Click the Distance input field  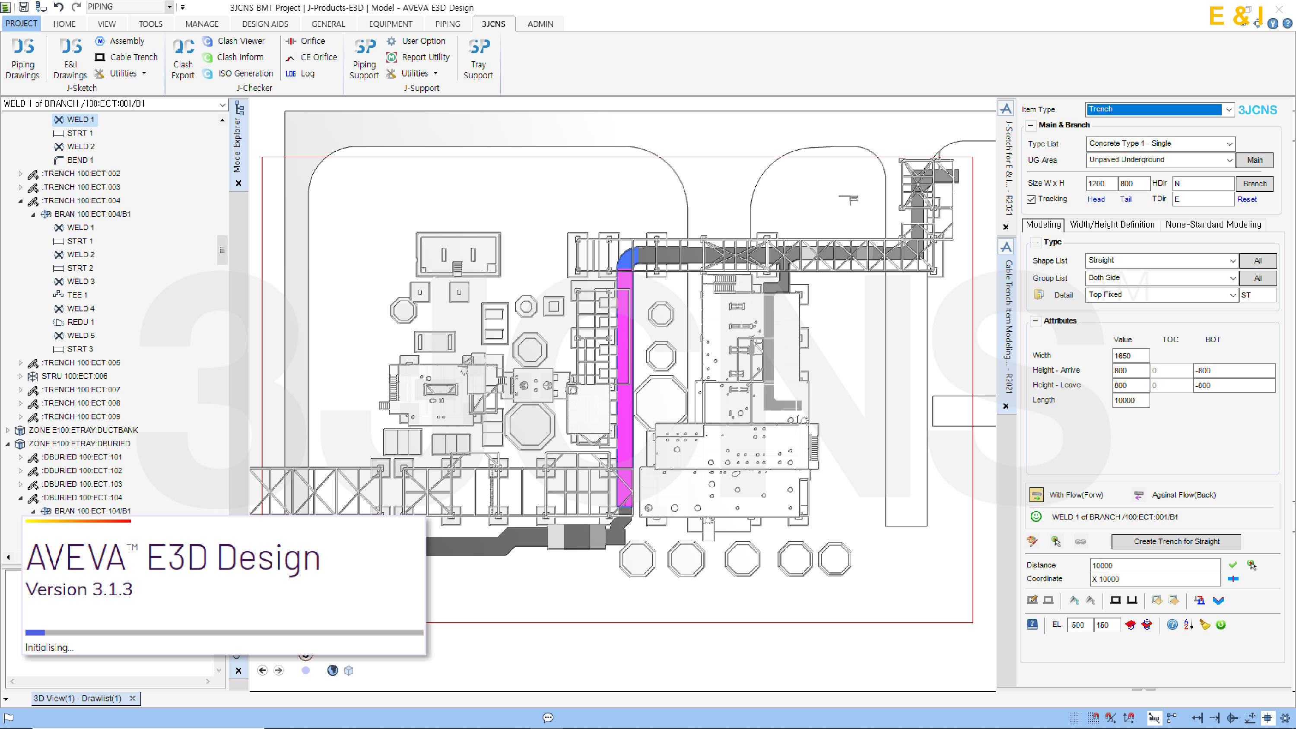pos(1155,565)
